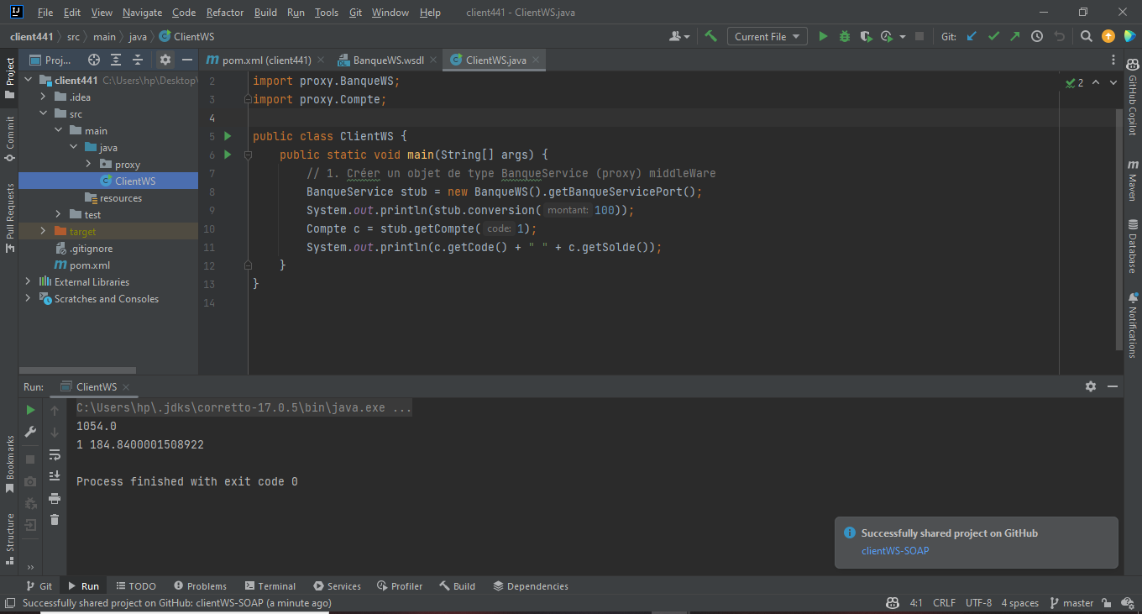Open the Problems tool window
The image size is (1142, 614).
(200, 586)
